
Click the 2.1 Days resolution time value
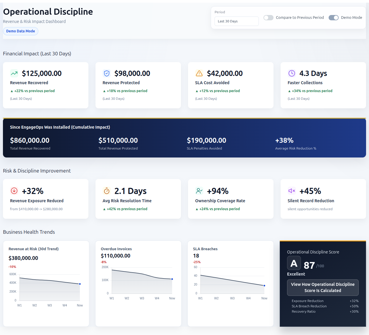(x=131, y=191)
